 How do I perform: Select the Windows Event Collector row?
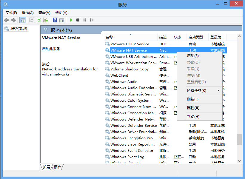pos(165,150)
